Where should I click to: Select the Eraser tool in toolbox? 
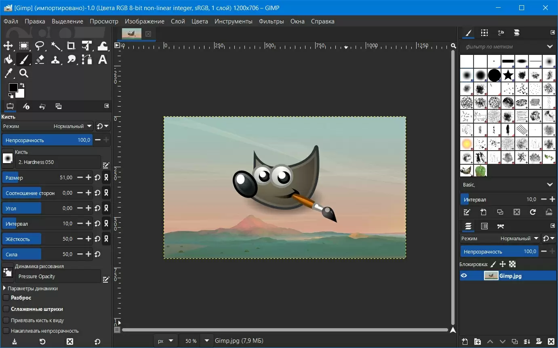tap(40, 60)
